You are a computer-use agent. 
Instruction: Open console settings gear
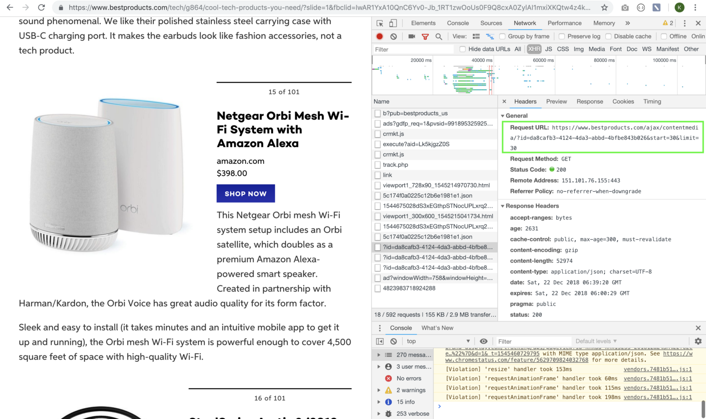pyautogui.click(x=698, y=341)
